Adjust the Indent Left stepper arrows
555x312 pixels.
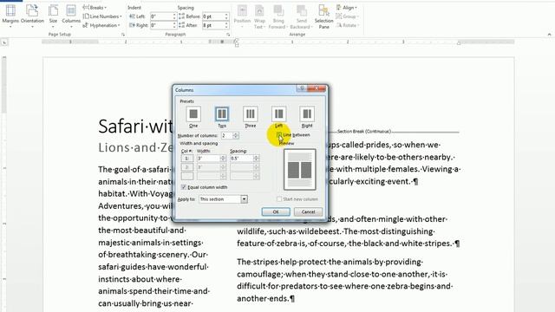(x=174, y=16)
